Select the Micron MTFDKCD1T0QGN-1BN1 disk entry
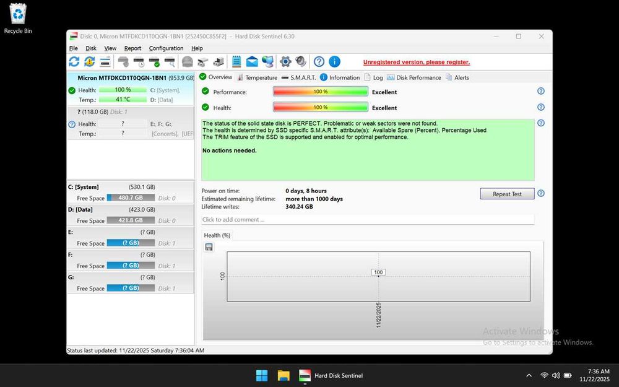This screenshot has height=387, width=619. pos(131,89)
